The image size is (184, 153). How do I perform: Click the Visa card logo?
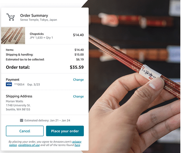9,84
